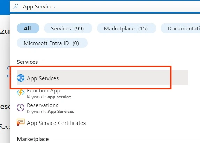Filter results by Documentation

(x=180, y=28)
